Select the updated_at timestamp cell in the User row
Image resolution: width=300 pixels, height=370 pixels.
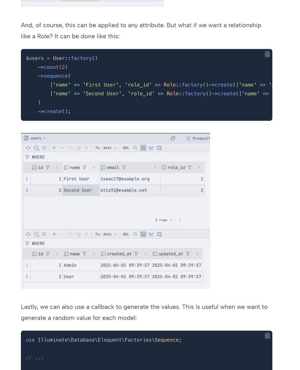click(177, 277)
